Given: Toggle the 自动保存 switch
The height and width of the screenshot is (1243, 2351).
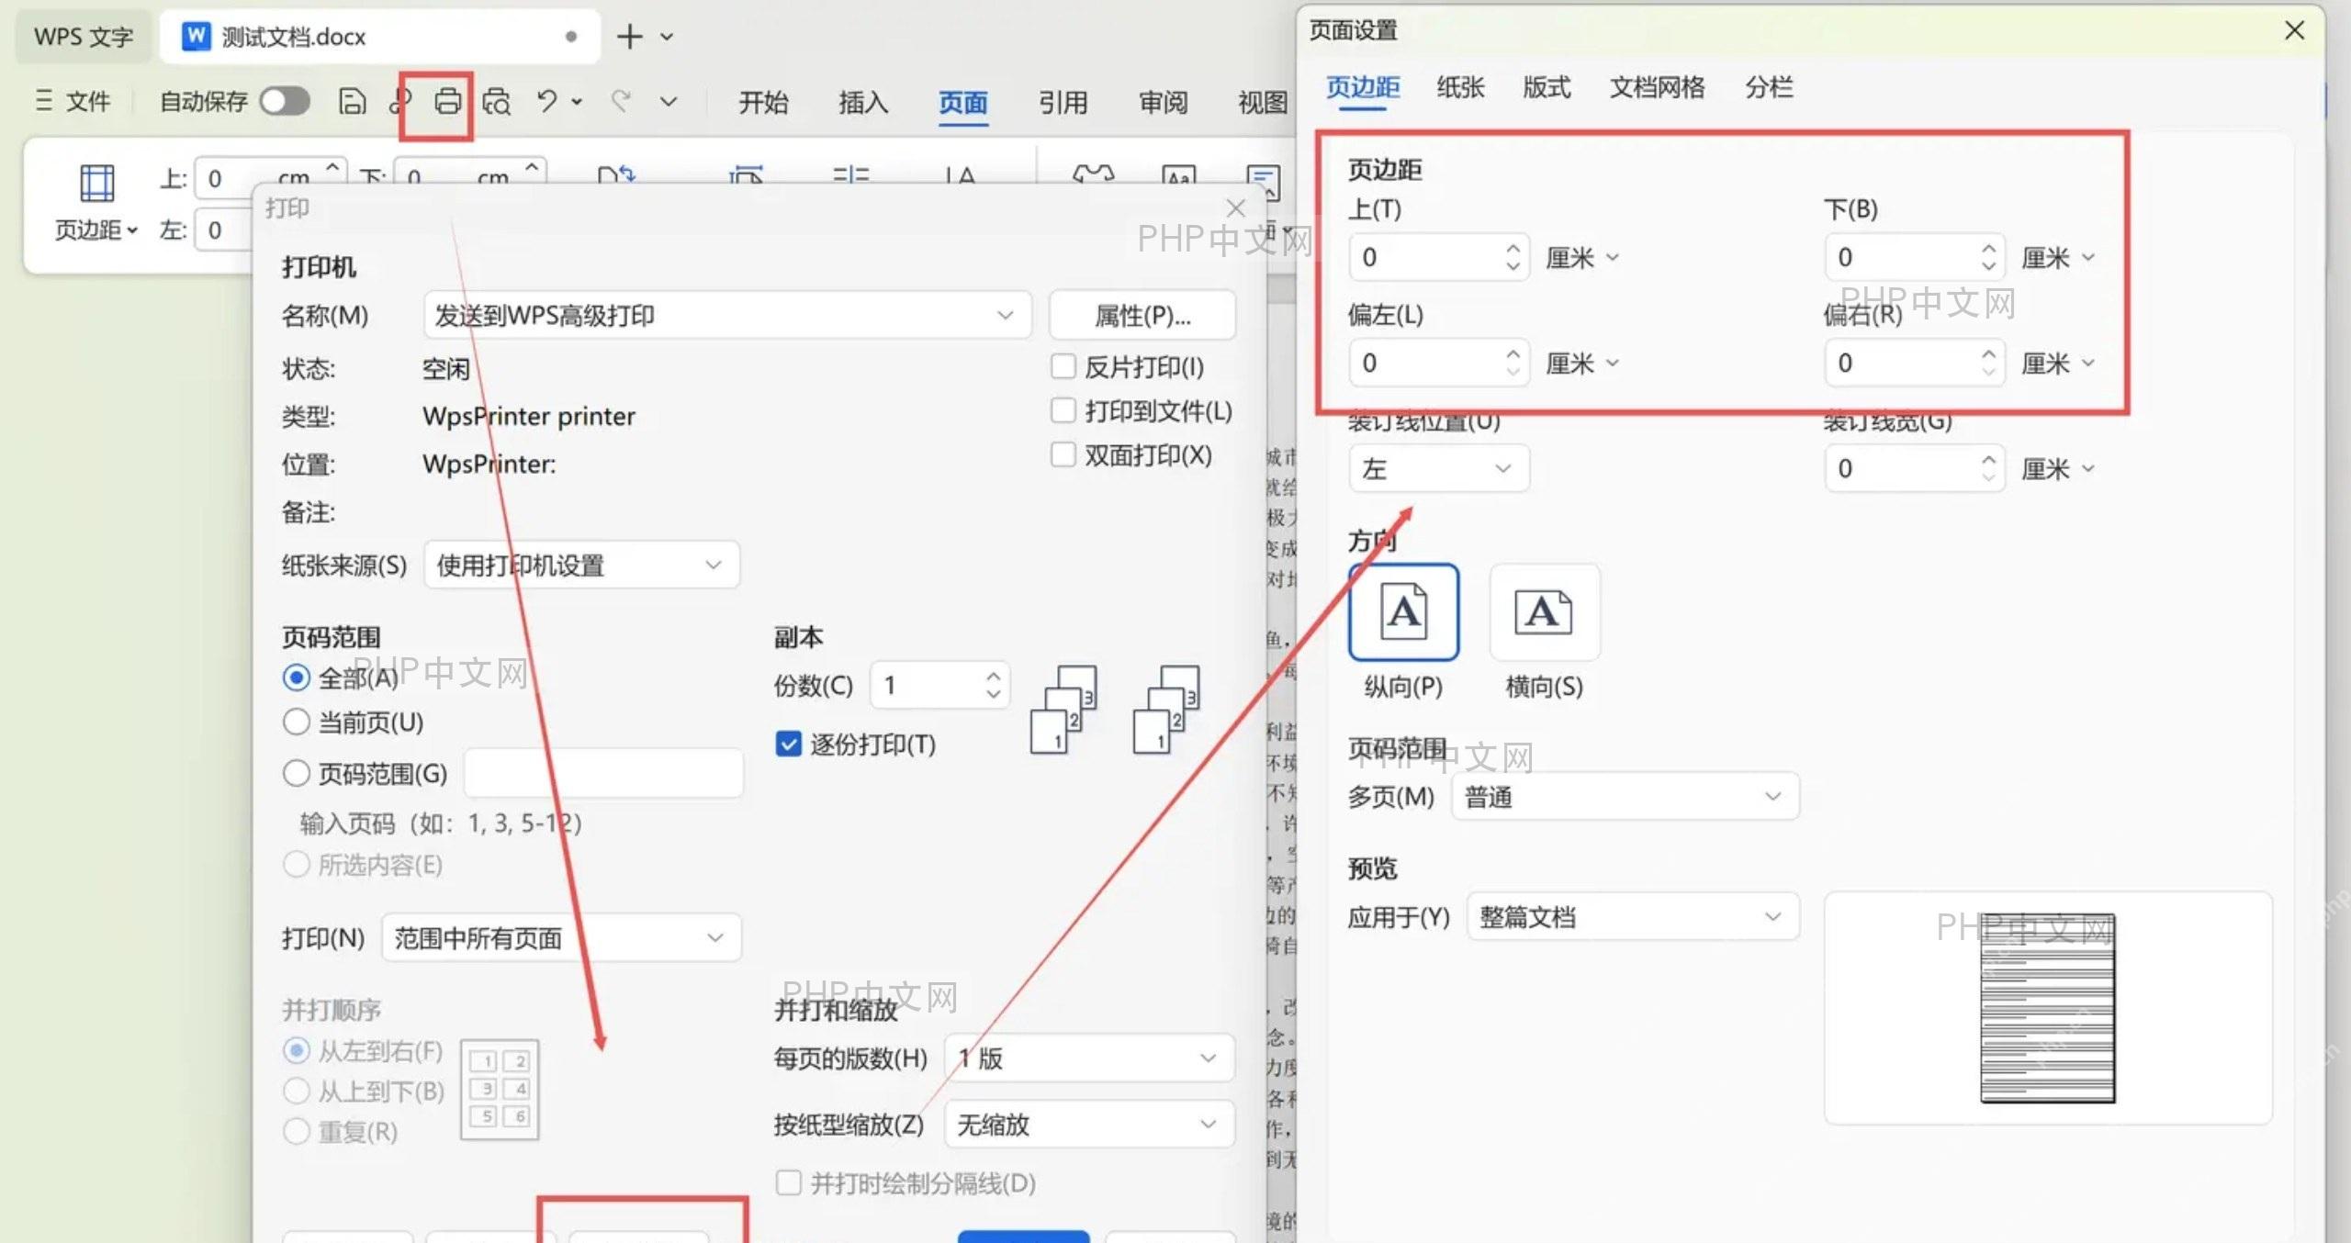Looking at the screenshot, I should tap(285, 101).
